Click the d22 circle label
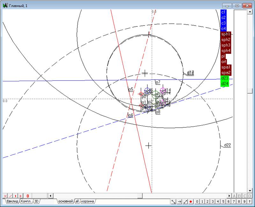The height and width of the screenshot is (207, 255). [x=227, y=145]
